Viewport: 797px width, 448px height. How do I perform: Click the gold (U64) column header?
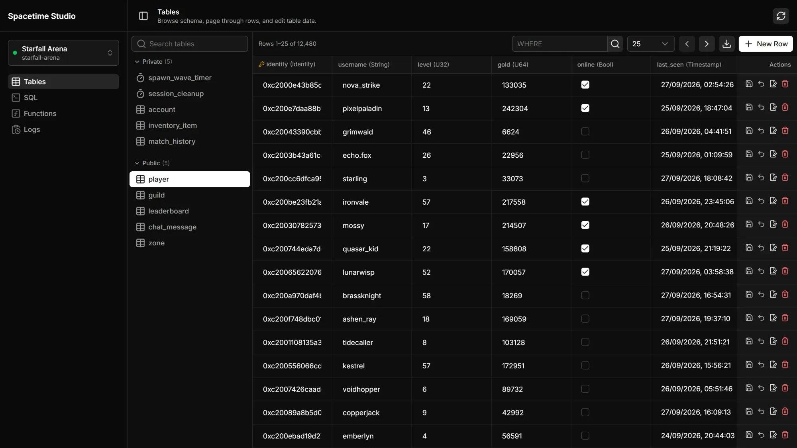(531, 65)
